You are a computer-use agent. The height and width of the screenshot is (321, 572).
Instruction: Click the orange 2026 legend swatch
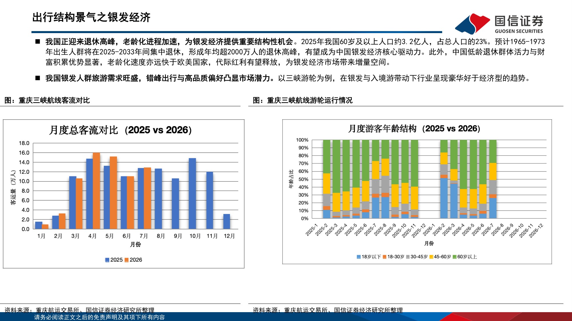pyautogui.click(x=126, y=260)
